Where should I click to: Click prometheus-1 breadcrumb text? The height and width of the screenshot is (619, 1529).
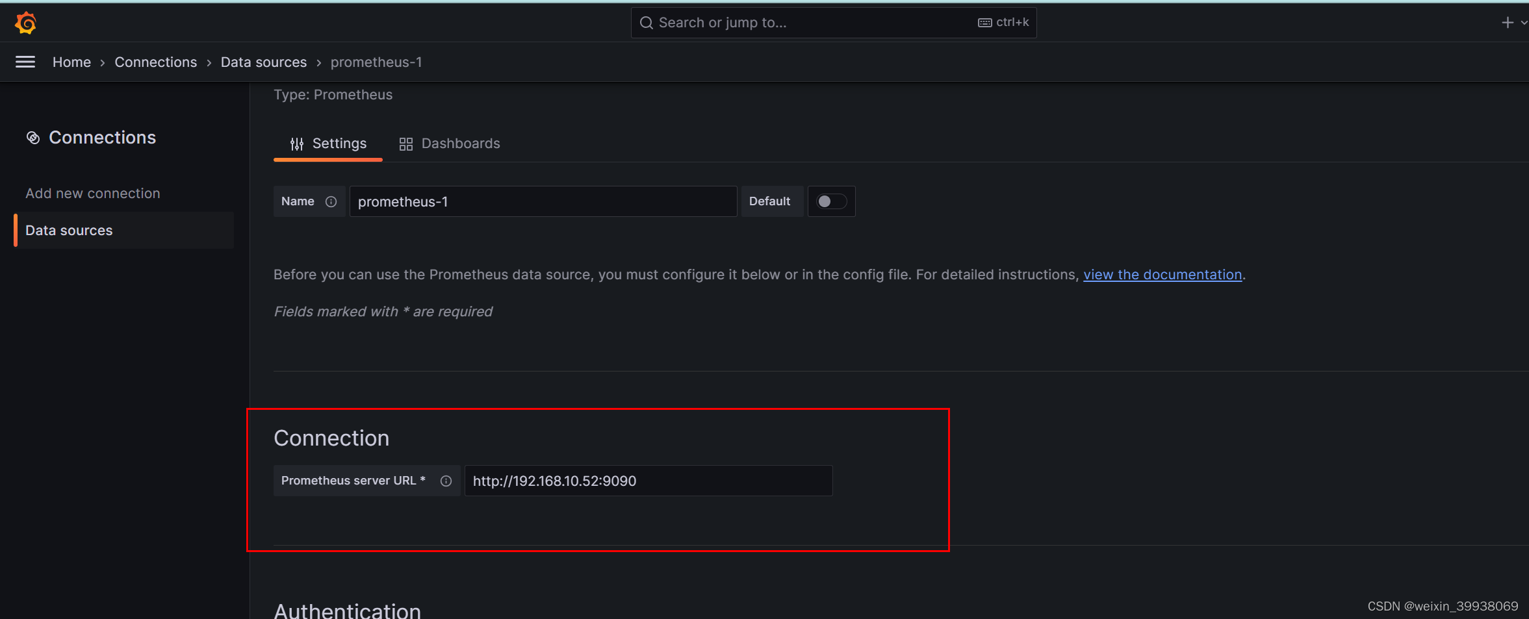coord(376,62)
